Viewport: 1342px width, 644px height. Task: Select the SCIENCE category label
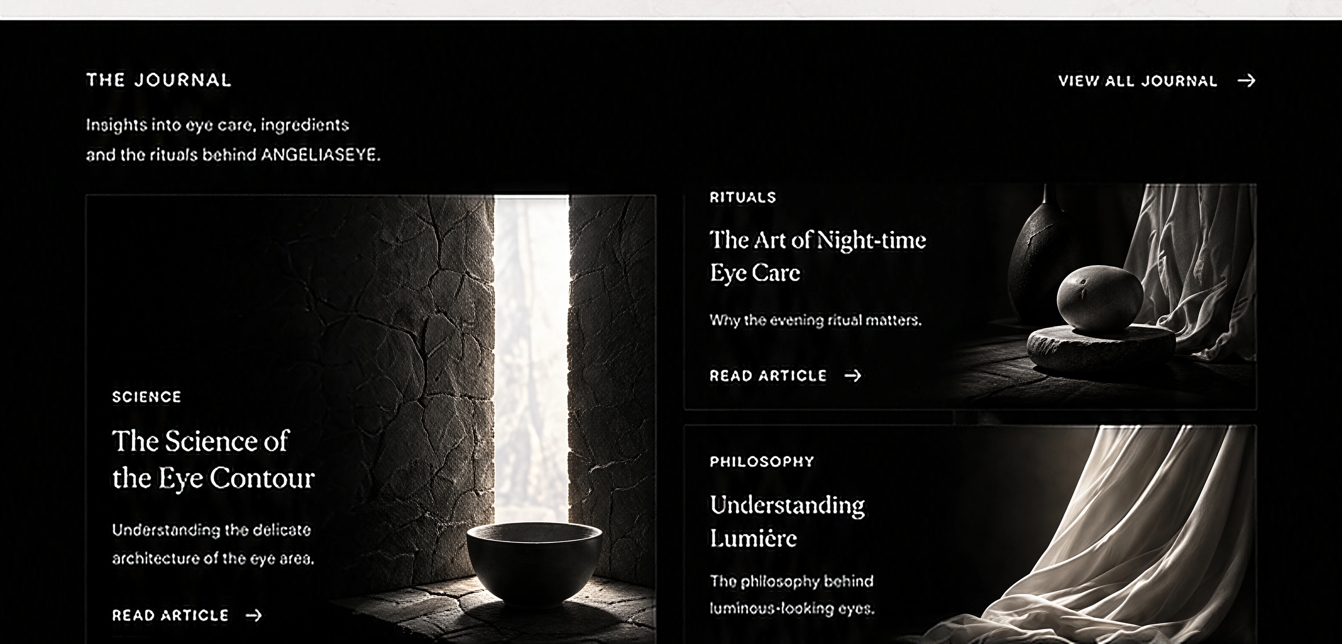click(x=147, y=397)
